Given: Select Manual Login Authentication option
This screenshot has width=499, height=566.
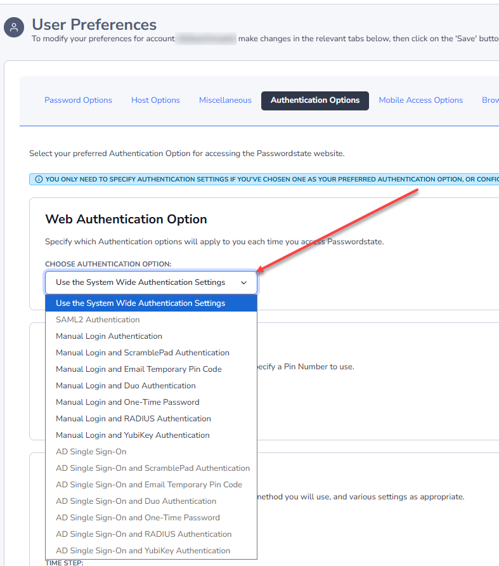Looking at the screenshot, I should coord(151,336).
